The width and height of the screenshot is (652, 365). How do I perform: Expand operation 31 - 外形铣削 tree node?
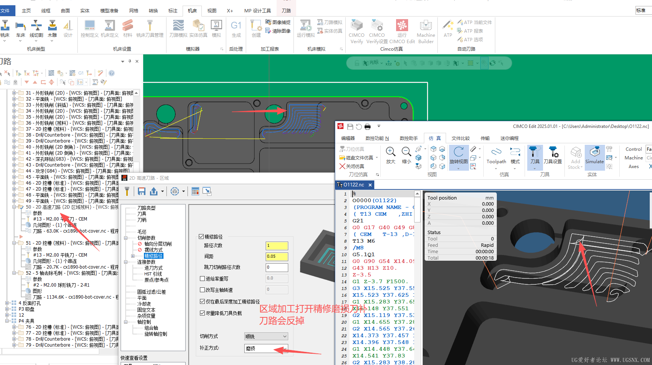point(14,93)
